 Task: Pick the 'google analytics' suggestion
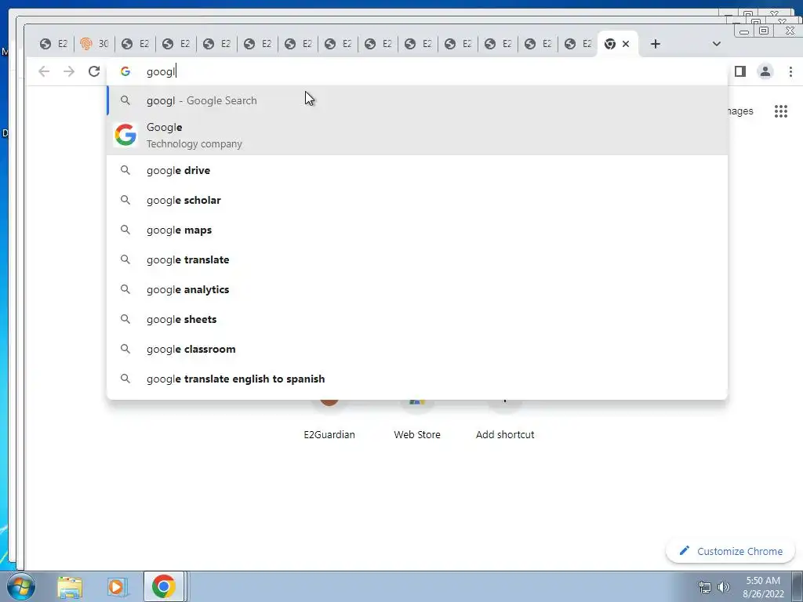click(417, 289)
